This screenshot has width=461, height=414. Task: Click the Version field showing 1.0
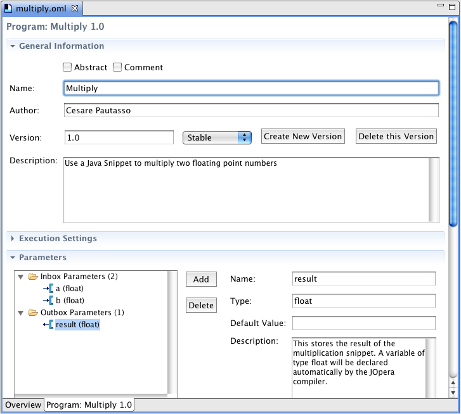pos(119,137)
